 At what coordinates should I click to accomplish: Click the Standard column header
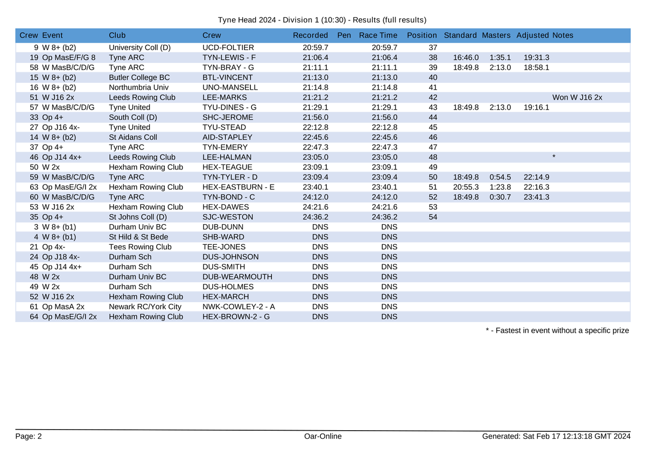460,35
